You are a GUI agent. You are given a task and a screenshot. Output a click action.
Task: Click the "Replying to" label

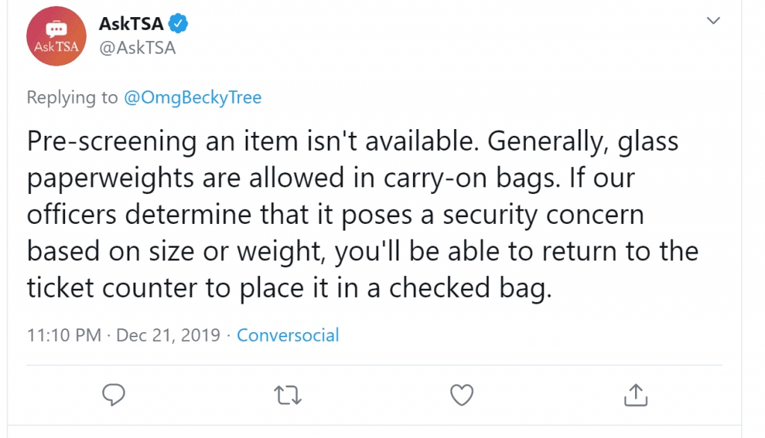[x=72, y=98]
